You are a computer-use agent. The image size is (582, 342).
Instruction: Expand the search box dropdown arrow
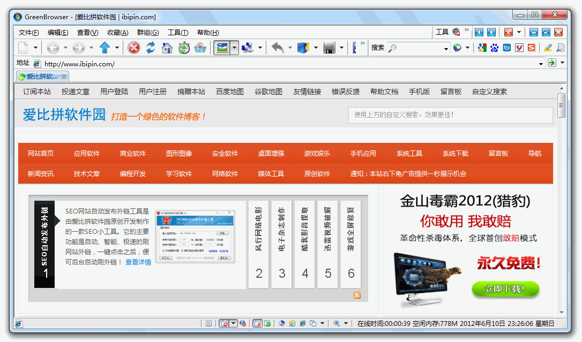click(446, 49)
